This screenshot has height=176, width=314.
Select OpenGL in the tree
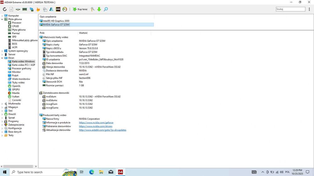16,86
